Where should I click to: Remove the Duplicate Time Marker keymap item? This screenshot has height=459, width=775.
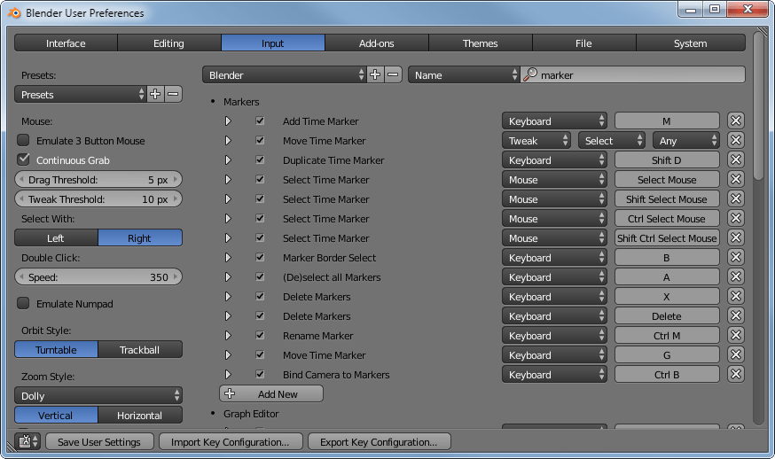(735, 160)
